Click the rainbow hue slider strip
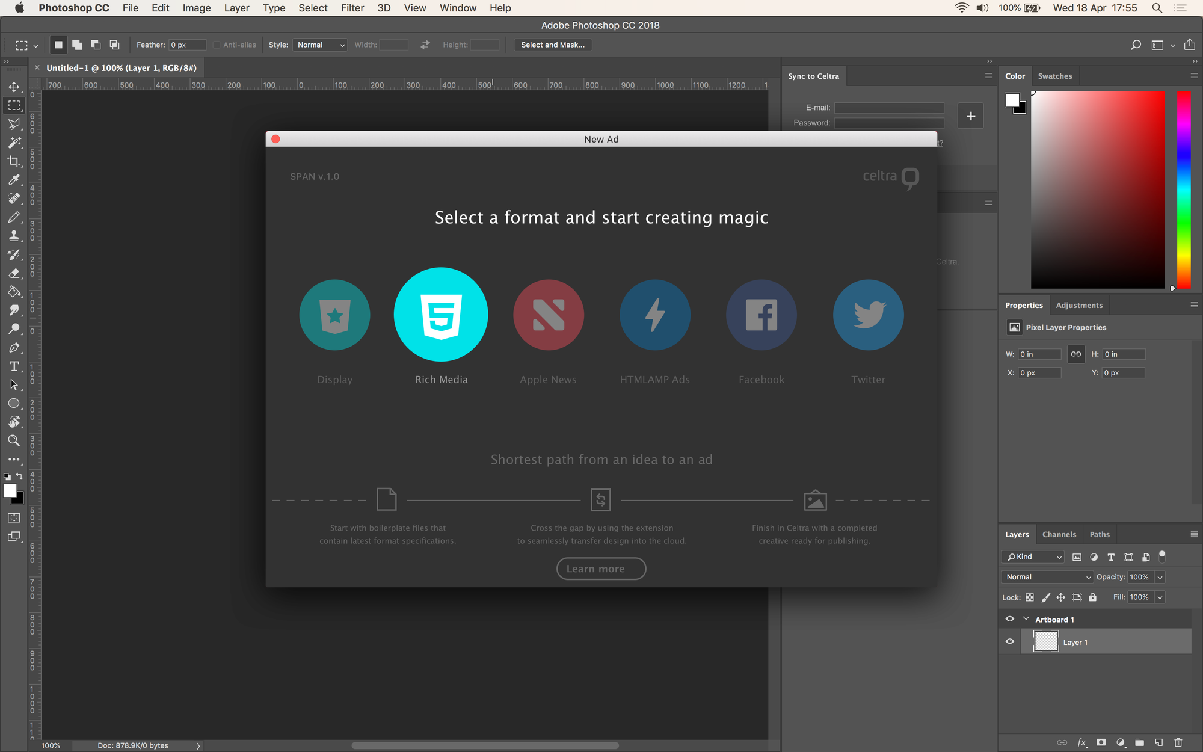1203x752 pixels. (1183, 190)
